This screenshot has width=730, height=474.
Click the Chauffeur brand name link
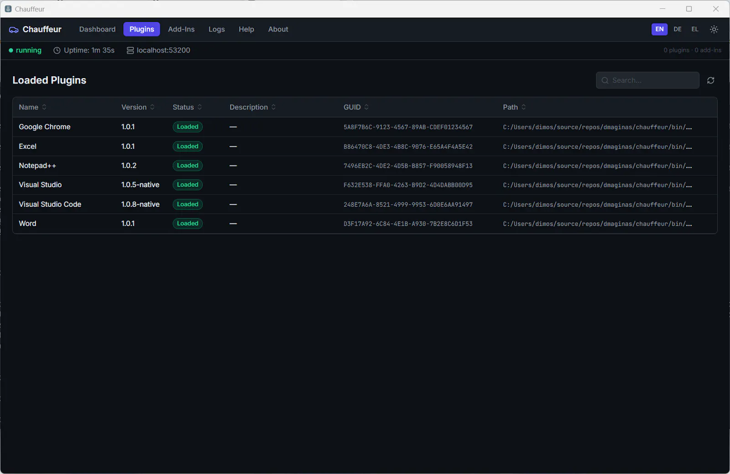tap(42, 29)
